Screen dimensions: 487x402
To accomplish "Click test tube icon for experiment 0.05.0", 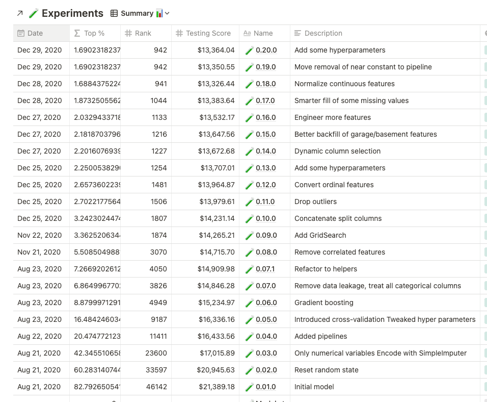I will [250, 319].
